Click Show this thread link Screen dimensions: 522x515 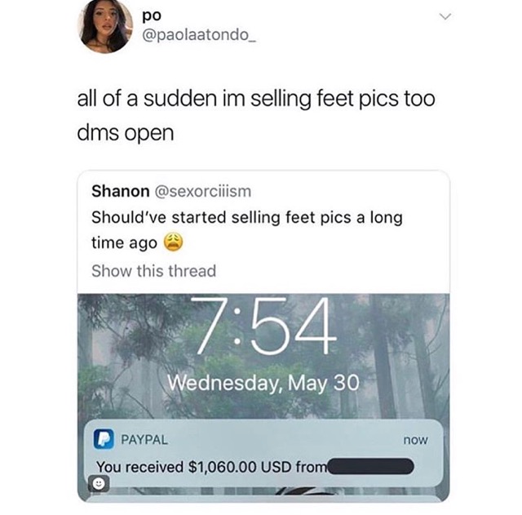pos(154,271)
